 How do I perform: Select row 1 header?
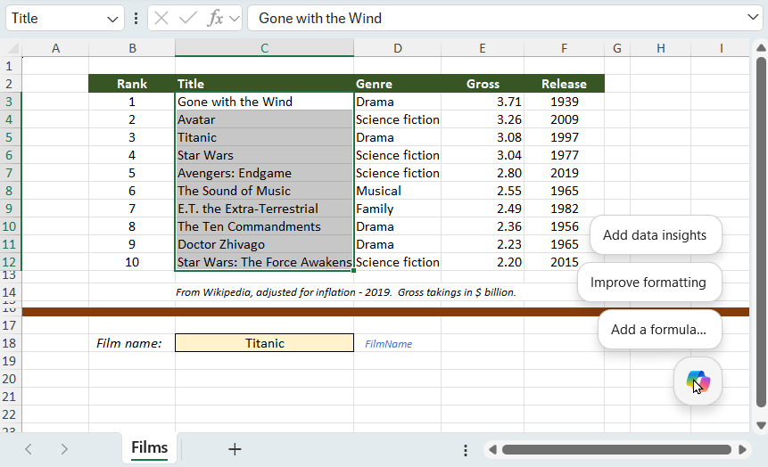tap(9, 66)
